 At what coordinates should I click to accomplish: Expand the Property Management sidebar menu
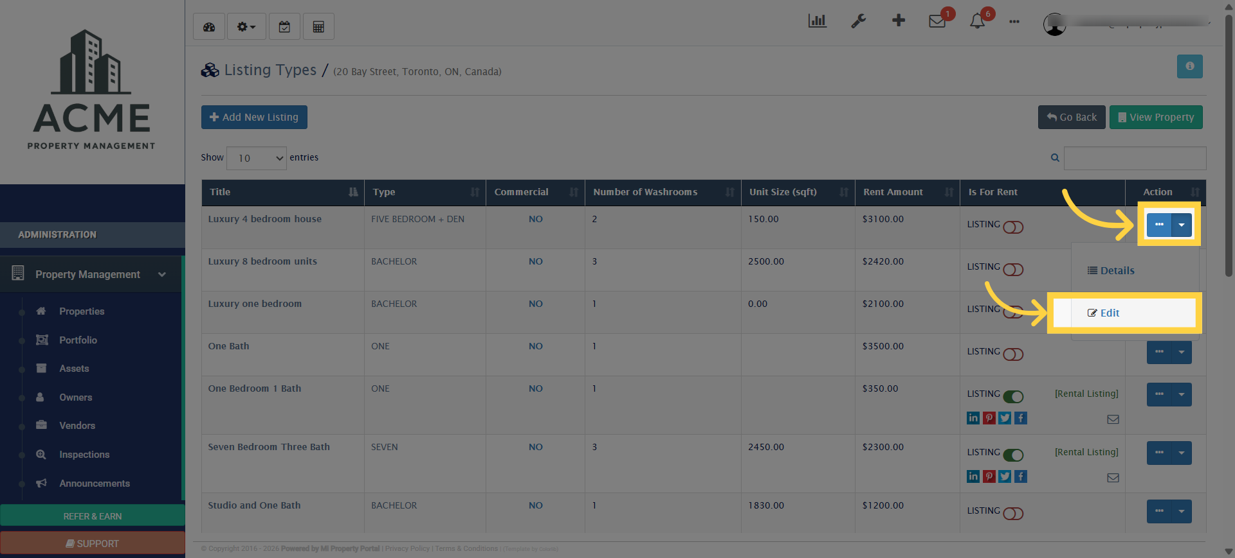[x=91, y=274]
